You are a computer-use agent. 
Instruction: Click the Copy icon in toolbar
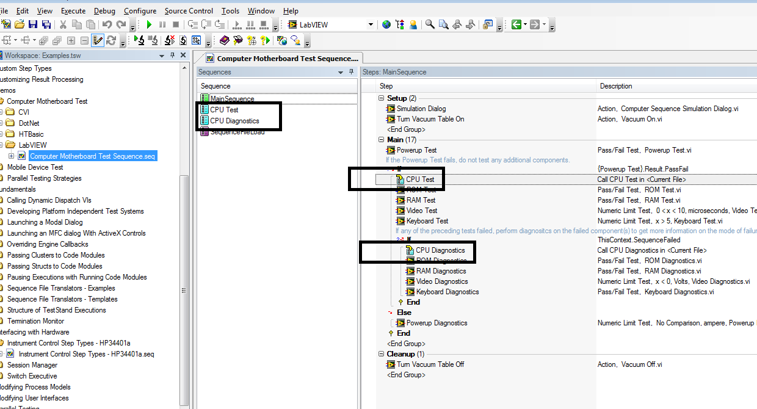[x=76, y=24]
